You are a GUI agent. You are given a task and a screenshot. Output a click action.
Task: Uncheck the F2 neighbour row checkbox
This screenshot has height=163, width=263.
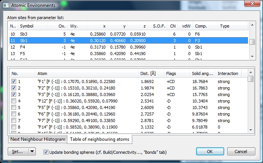(x=14, y=88)
